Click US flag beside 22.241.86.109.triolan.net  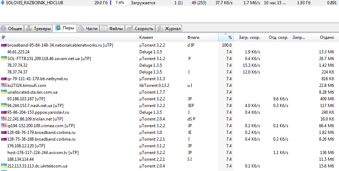(x=4, y=119)
